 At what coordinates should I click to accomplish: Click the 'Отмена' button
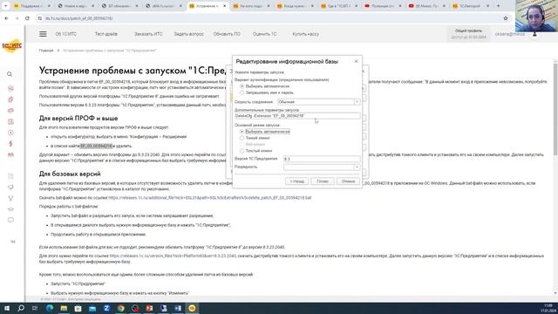[348, 181]
